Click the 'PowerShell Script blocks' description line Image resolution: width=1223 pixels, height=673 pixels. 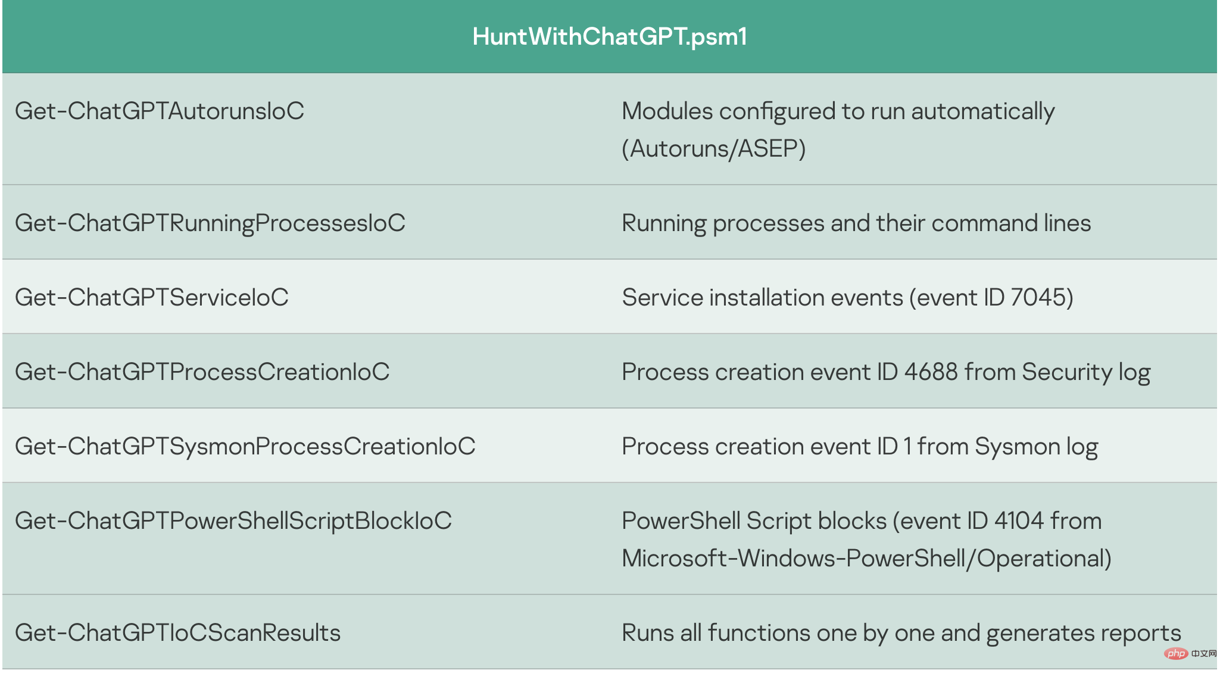click(x=862, y=521)
